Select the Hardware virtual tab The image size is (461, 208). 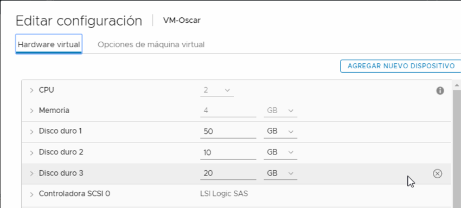49,44
